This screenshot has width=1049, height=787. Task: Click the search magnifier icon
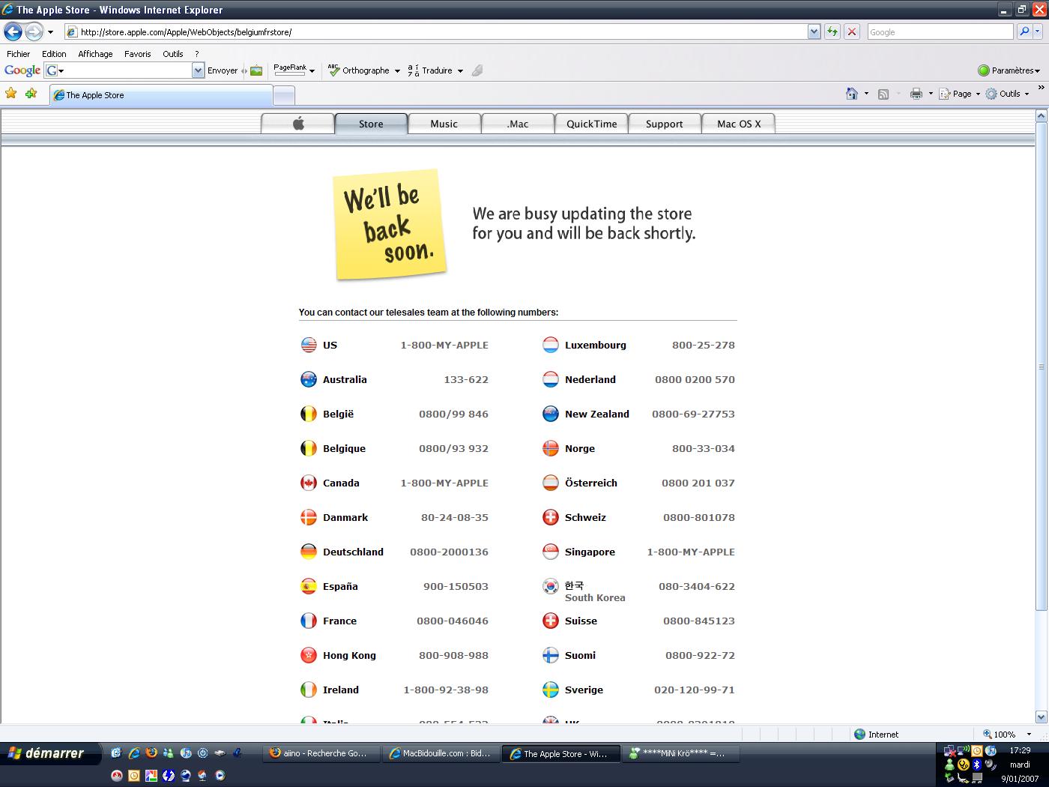pyautogui.click(x=1024, y=31)
